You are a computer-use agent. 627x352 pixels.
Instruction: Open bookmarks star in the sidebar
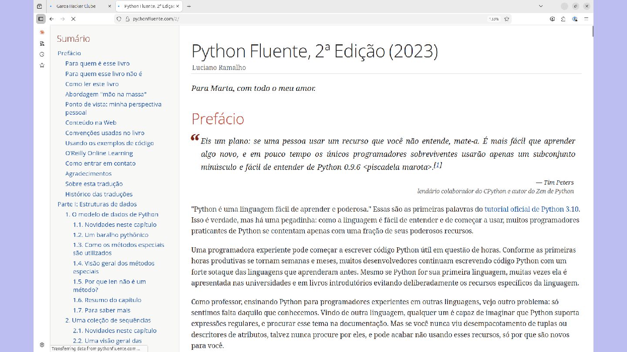click(42, 65)
